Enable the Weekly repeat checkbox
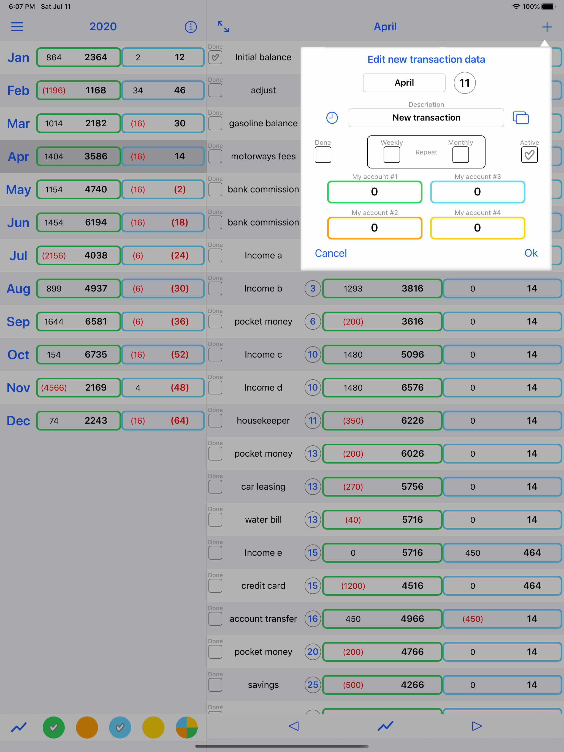 [x=392, y=155]
